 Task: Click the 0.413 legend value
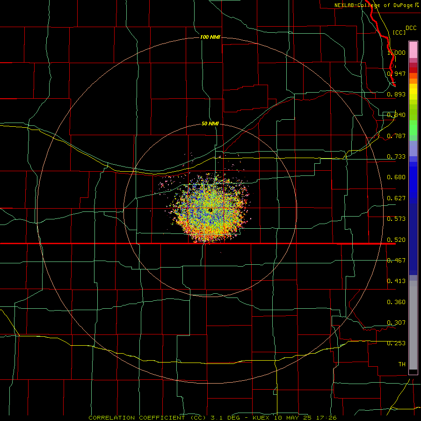396,281
